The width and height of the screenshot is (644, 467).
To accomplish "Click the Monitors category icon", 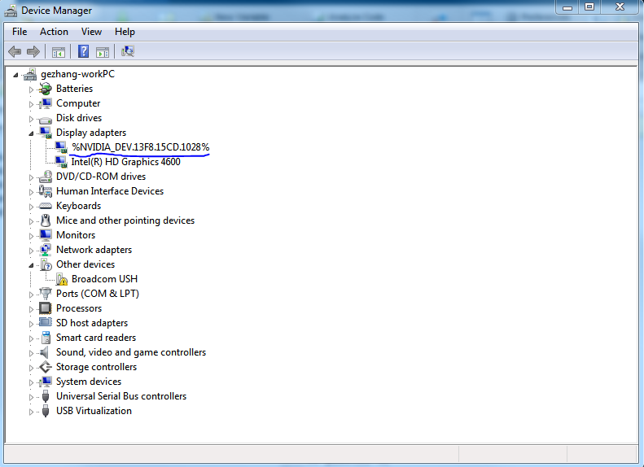I will [x=45, y=235].
